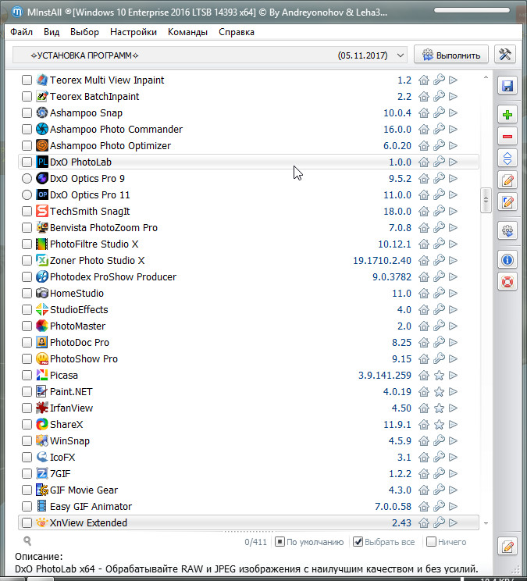This screenshot has height=581, width=527.
Task: Click the blue info icon in sidebar
Action: tap(507, 260)
